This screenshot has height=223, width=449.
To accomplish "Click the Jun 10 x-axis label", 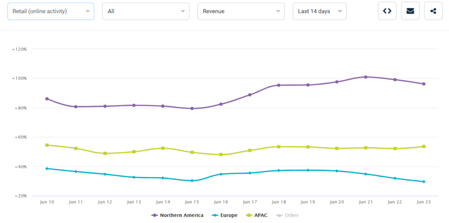I will click(47, 202).
